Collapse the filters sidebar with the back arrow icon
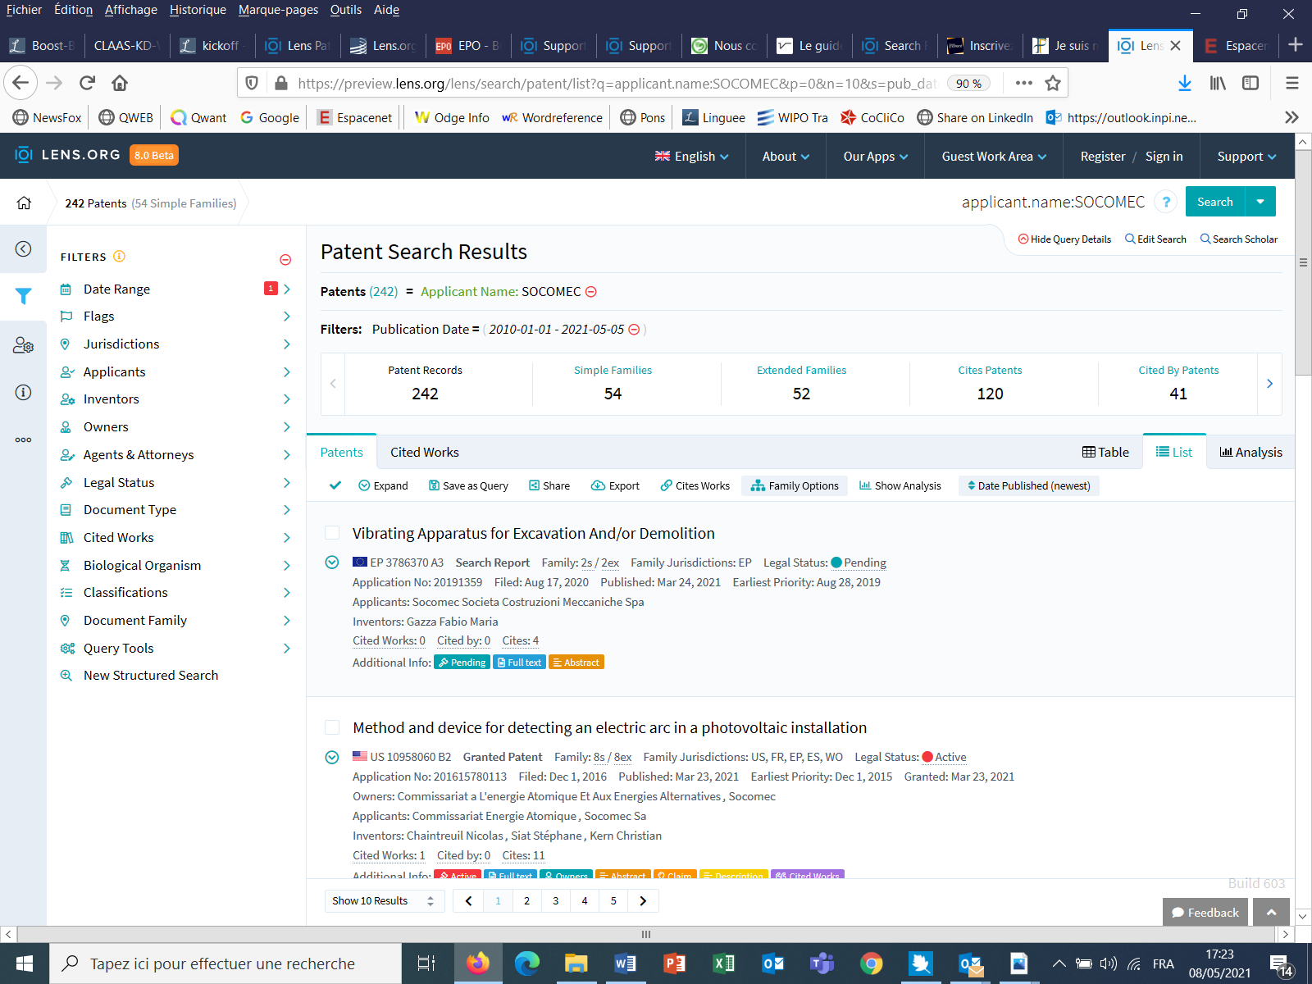This screenshot has height=984, width=1312. [x=24, y=248]
